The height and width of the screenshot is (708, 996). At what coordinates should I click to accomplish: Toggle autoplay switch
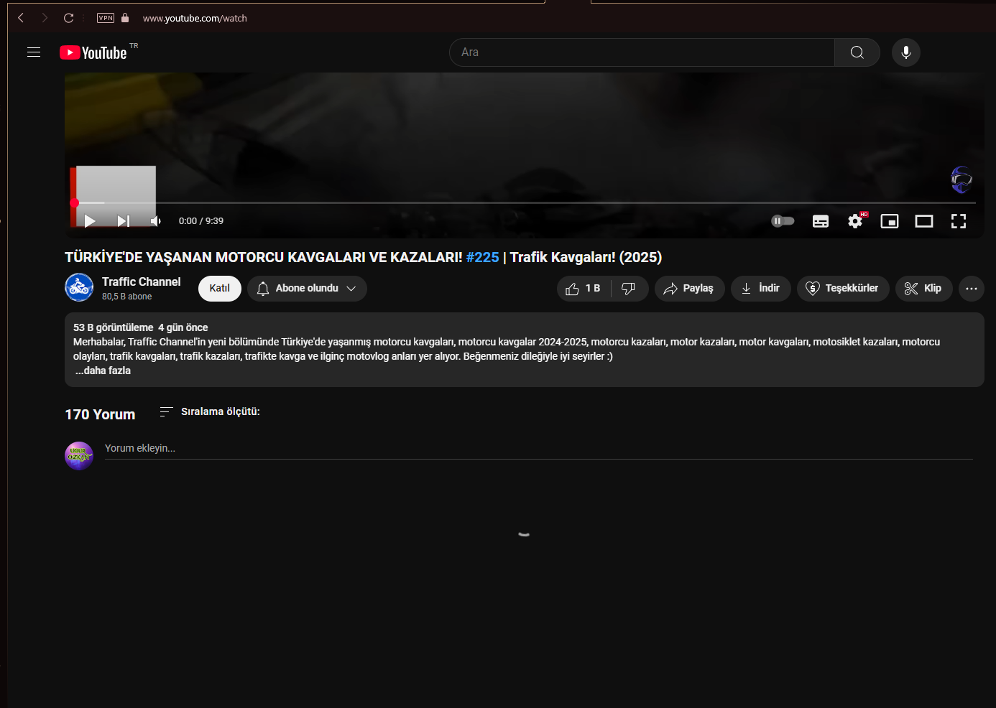pos(783,221)
